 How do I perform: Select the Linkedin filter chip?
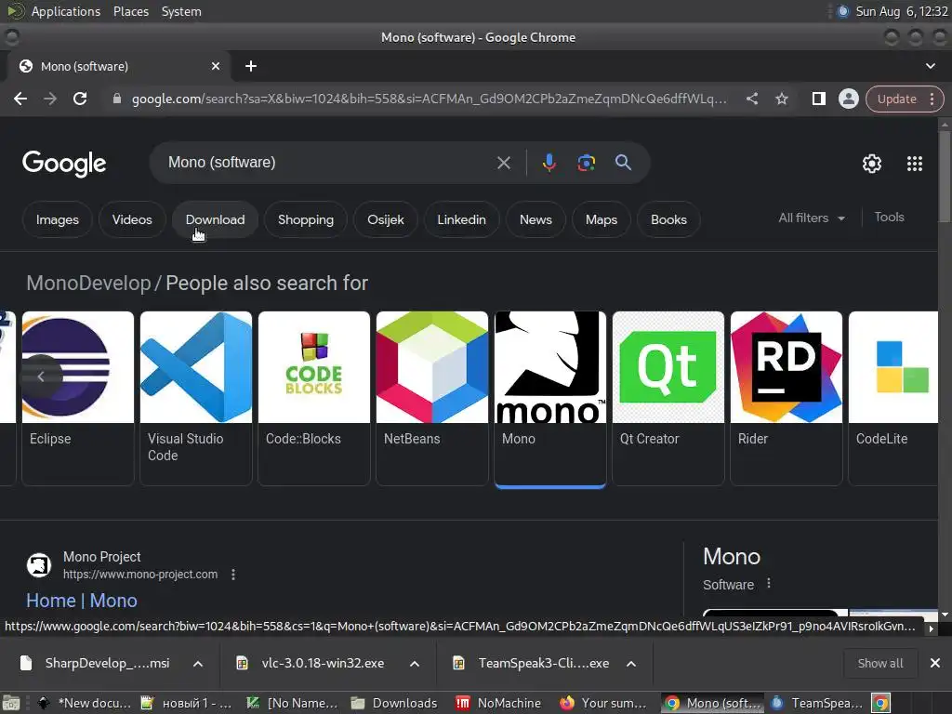pos(461,219)
